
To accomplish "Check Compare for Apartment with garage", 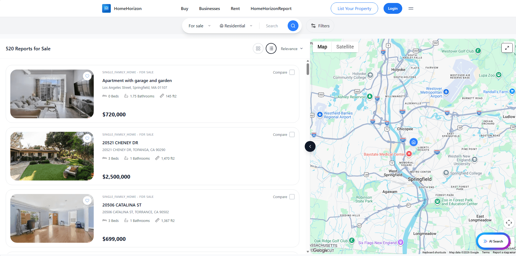I will point(292,72).
